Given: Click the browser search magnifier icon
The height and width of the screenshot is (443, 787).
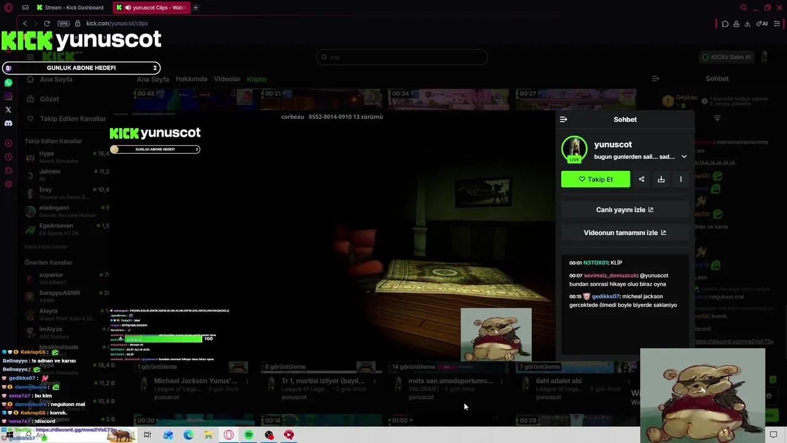Looking at the screenshot, I should 743,7.
